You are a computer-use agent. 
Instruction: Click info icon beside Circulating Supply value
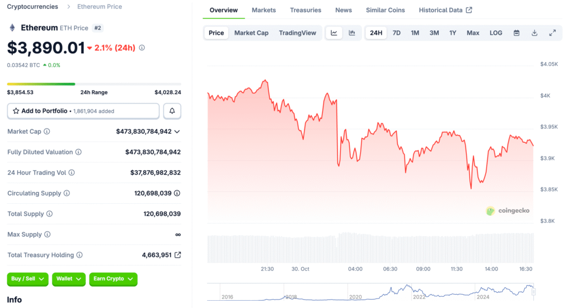tap(177, 193)
